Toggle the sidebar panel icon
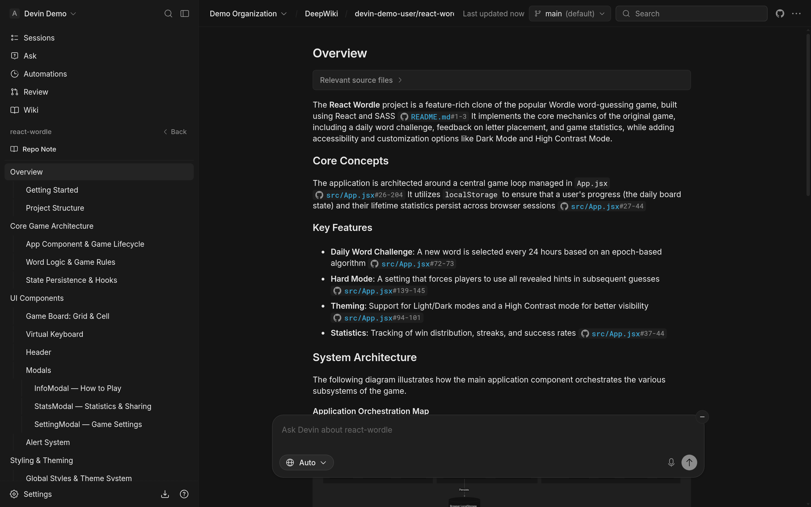Viewport: 811px width, 507px height. pyautogui.click(x=185, y=14)
